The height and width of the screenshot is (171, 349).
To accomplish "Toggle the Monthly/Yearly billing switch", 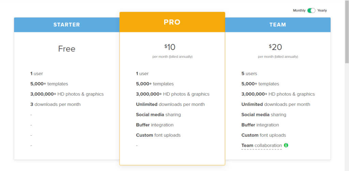I will (x=312, y=11).
